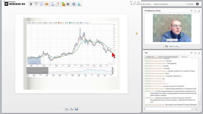Click the download speed indicator
The height and width of the screenshot is (114, 203).
(x=136, y=4)
